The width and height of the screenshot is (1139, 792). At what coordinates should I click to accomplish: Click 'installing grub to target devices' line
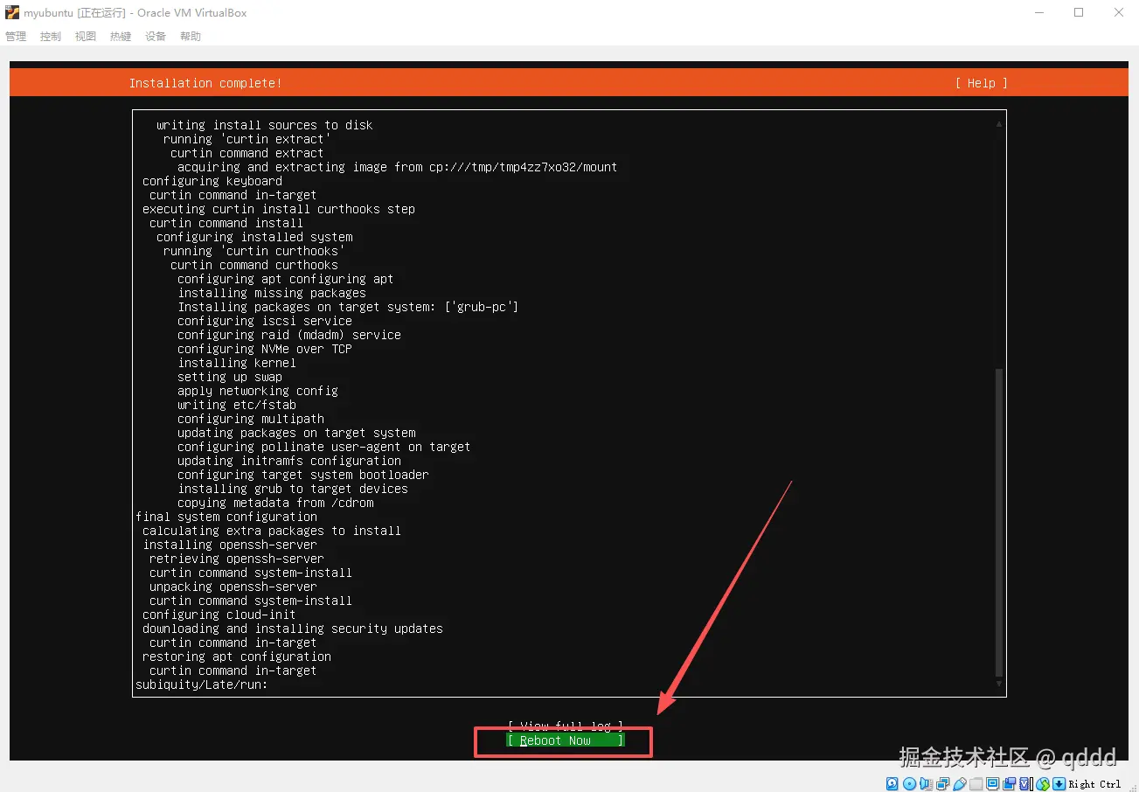(x=293, y=489)
